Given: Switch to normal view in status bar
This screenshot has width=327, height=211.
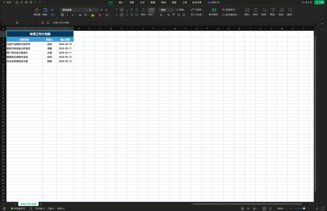Looking at the screenshot, I should click(264, 209).
